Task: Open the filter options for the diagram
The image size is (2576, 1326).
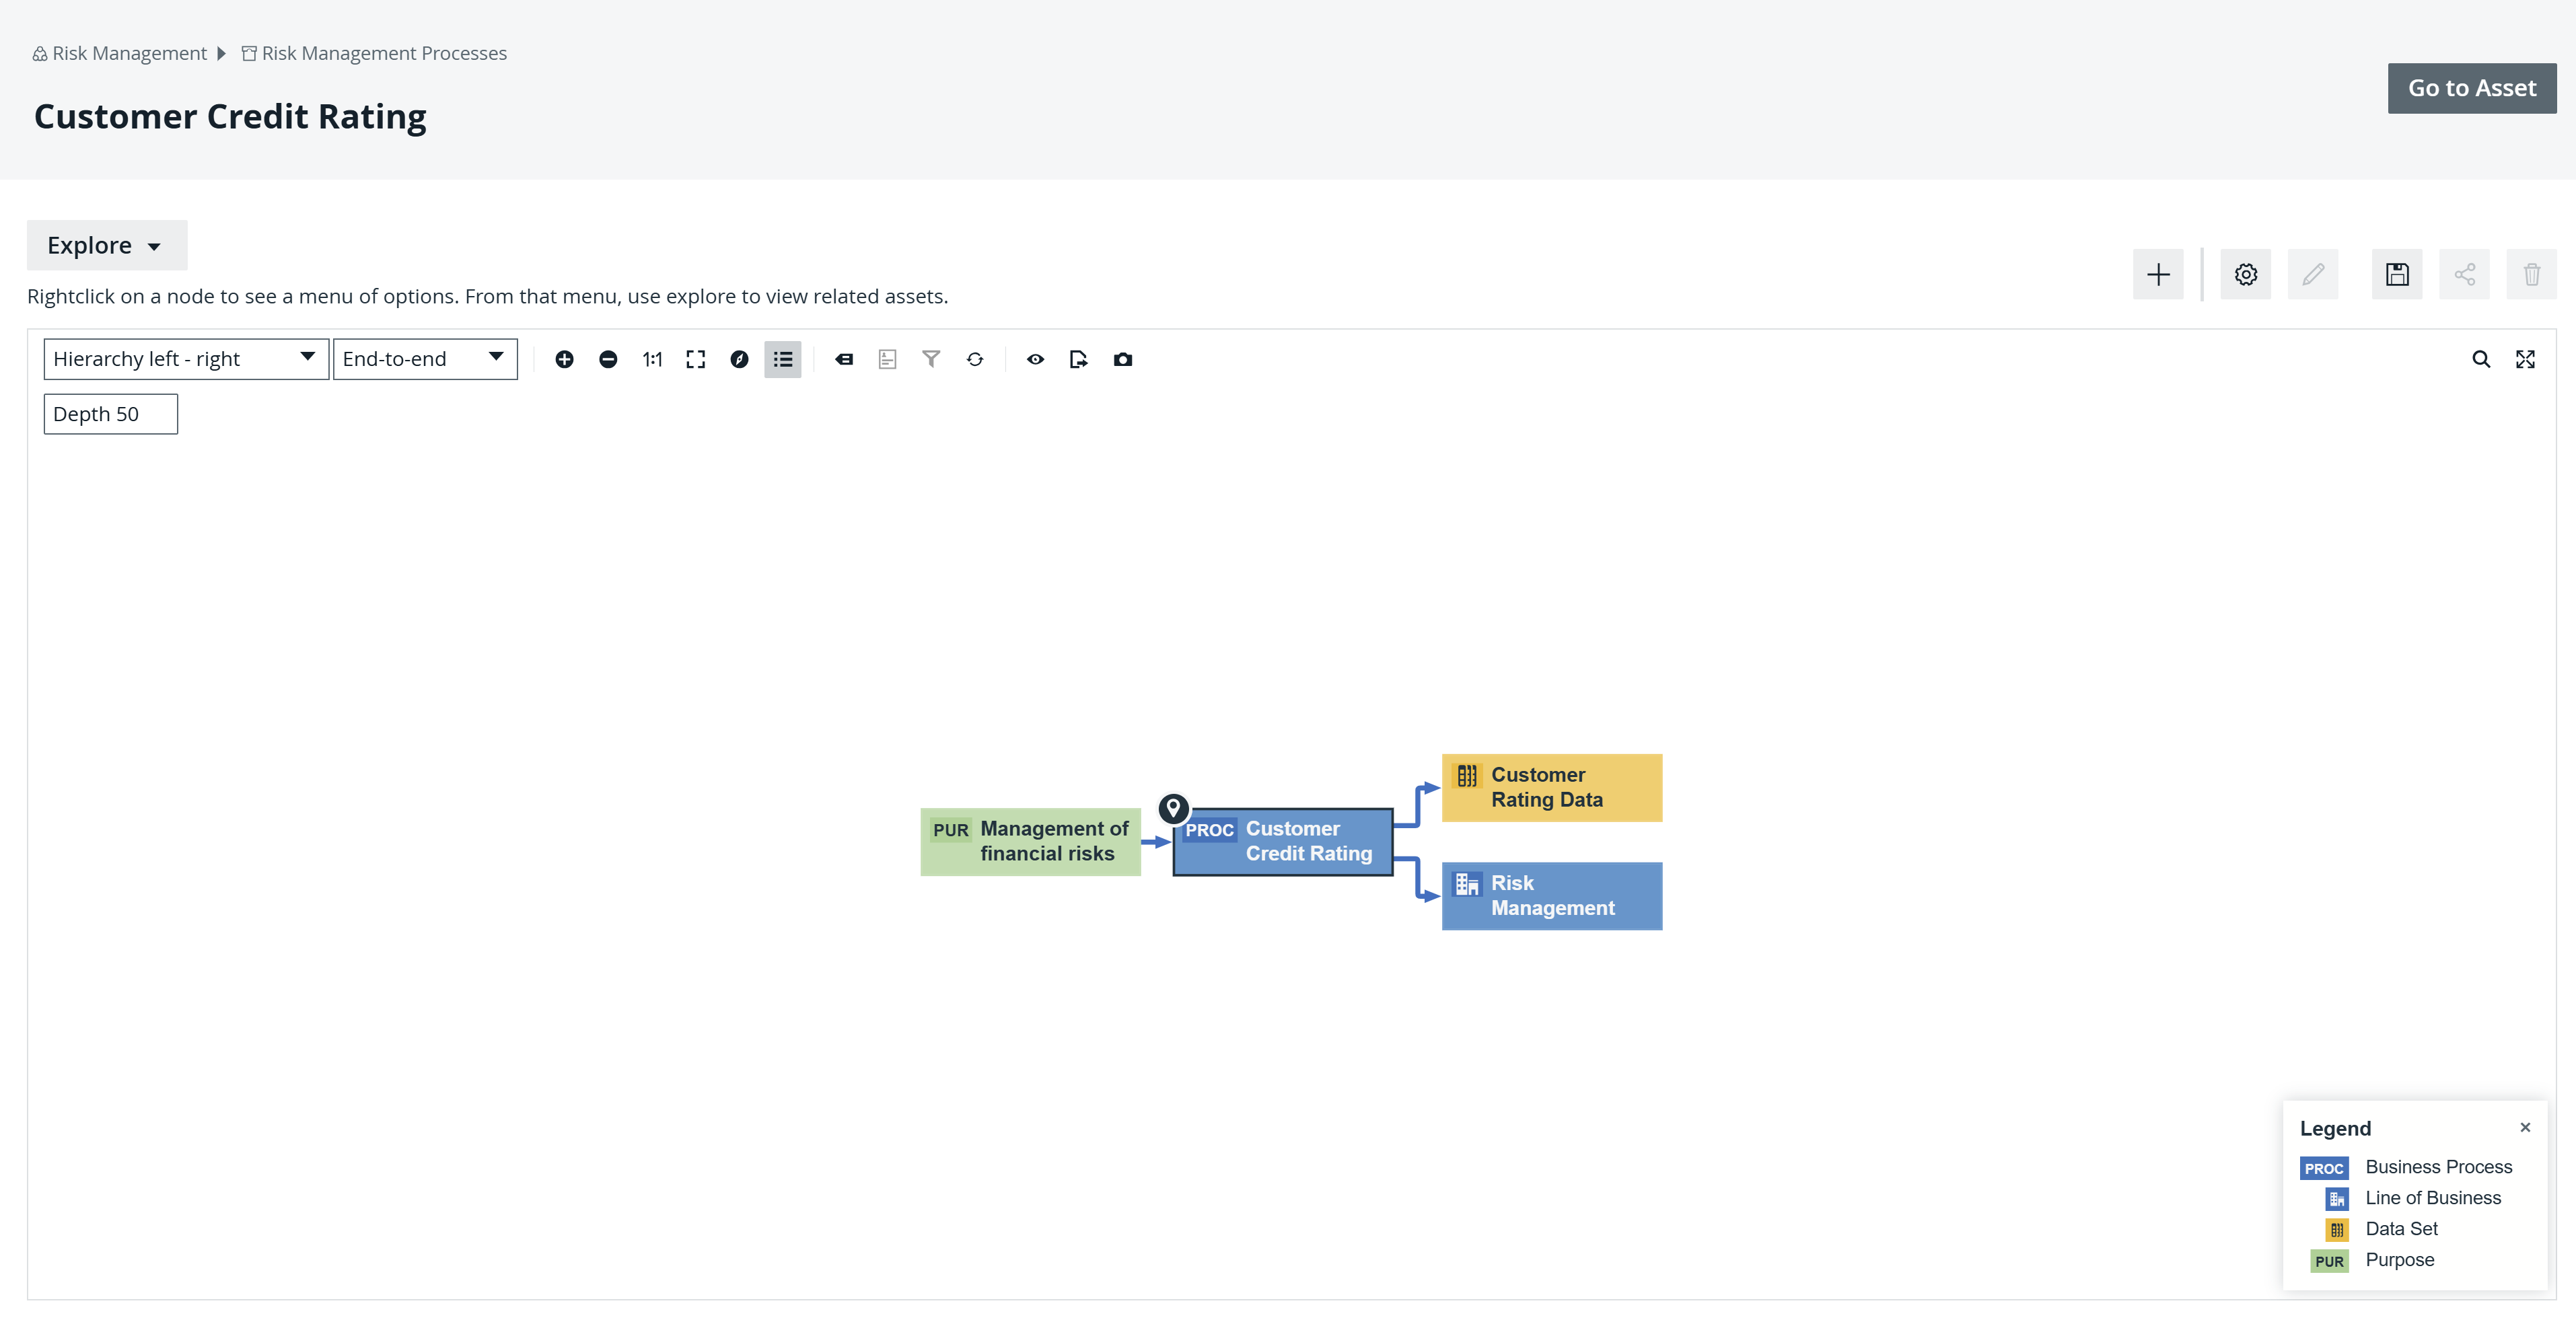Action: click(931, 359)
